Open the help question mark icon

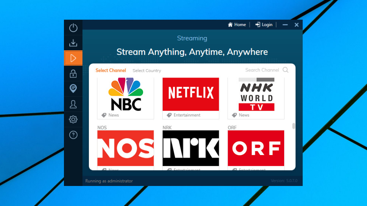[73, 135]
